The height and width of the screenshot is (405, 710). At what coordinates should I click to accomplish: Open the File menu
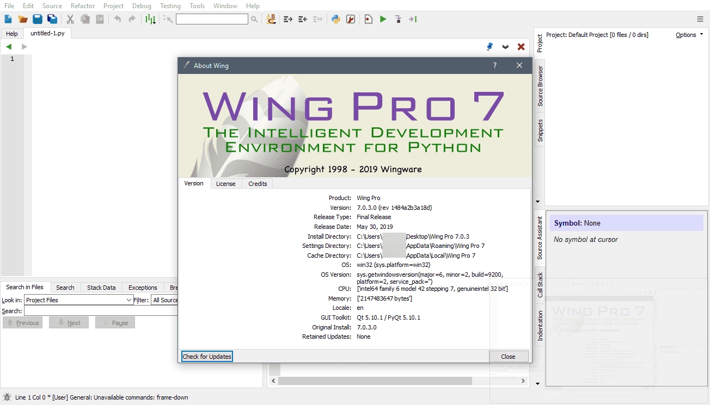click(9, 5)
